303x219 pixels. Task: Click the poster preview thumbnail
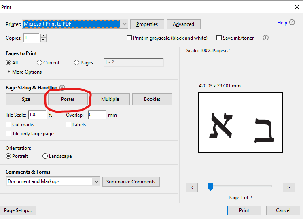click(241, 122)
